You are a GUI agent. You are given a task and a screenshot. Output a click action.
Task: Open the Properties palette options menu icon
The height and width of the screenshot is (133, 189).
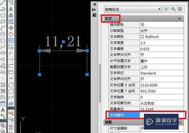click(94, 15)
